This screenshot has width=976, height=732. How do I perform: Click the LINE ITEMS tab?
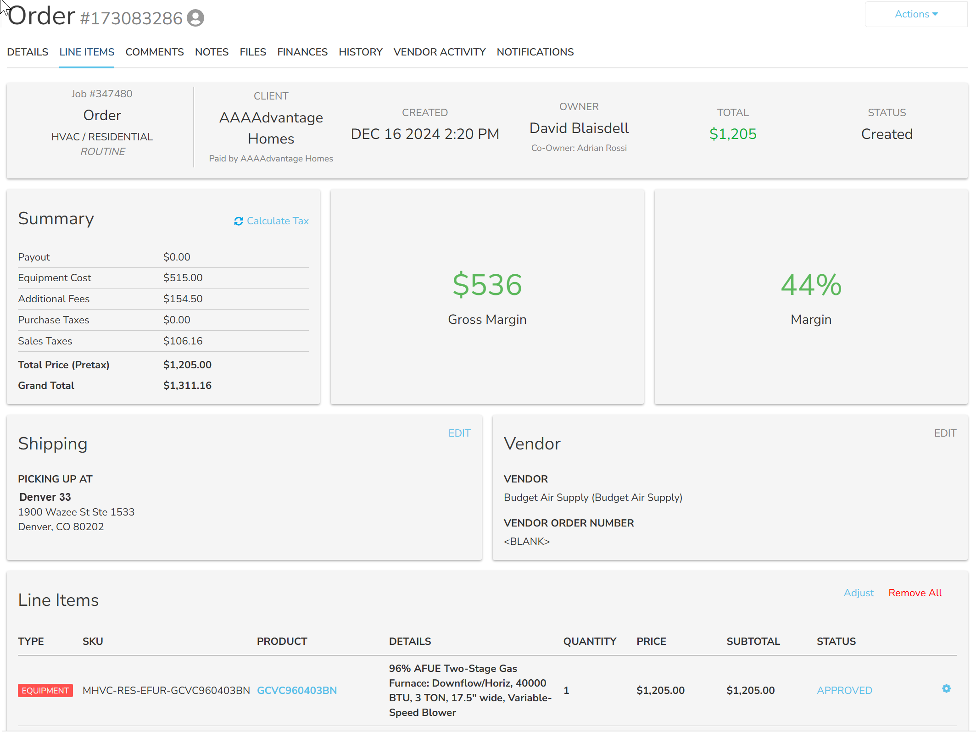coord(87,52)
